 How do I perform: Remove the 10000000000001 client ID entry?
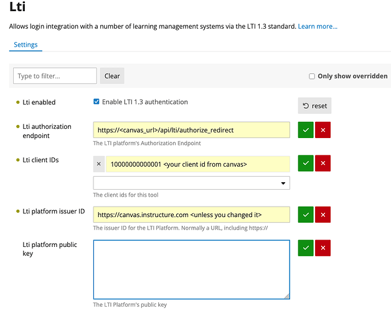tap(99, 164)
